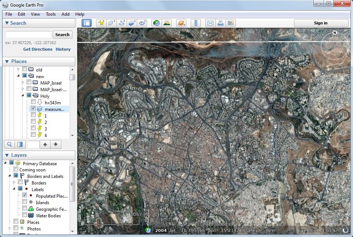Screen dimensions: 353x237
Task: Open the Get Directions link
Action: 37,49
